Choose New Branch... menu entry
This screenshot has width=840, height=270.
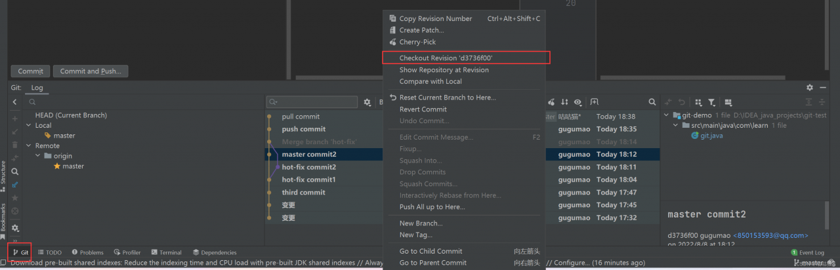pyautogui.click(x=465, y=223)
